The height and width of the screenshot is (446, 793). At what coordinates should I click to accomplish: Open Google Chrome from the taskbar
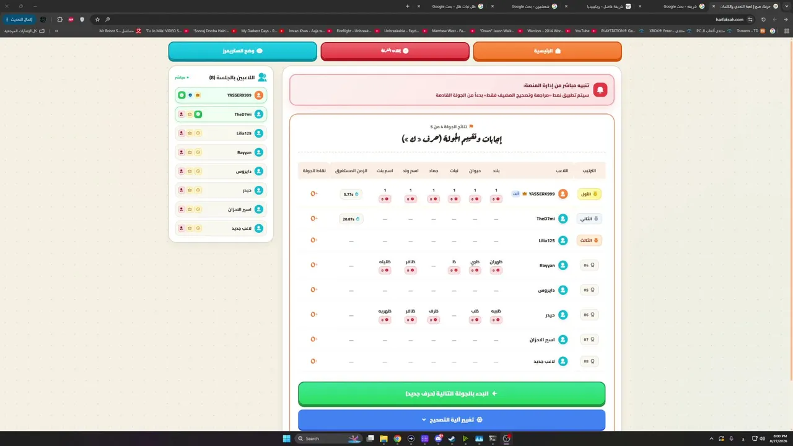pyautogui.click(x=397, y=439)
